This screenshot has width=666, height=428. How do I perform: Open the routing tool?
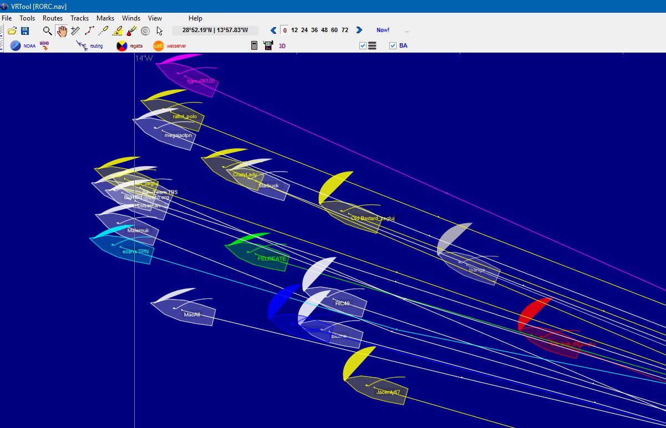(89, 46)
